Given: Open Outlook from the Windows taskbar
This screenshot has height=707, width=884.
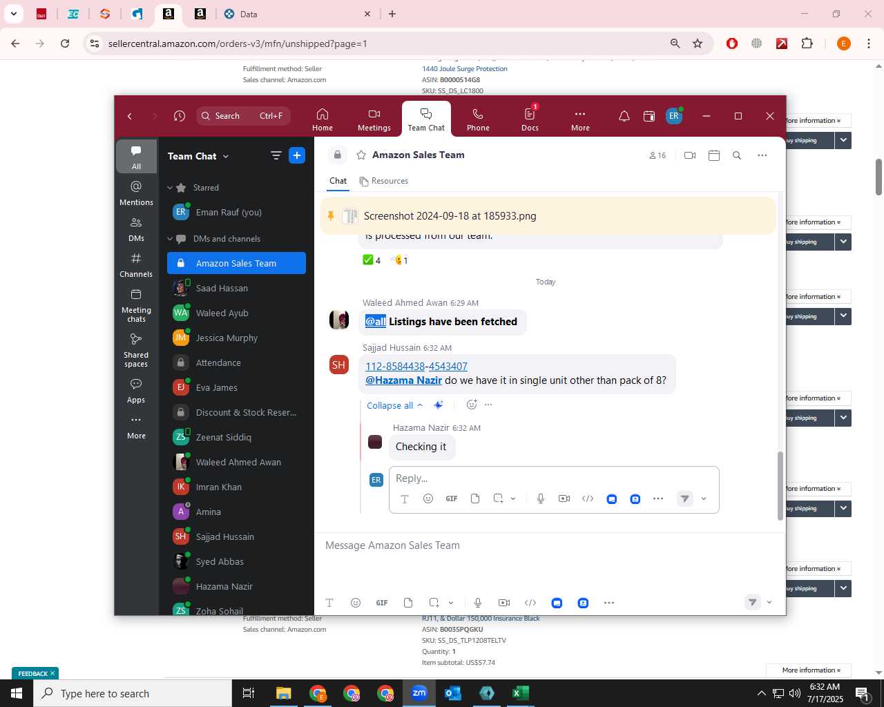Looking at the screenshot, I should [x=453, y=693].
